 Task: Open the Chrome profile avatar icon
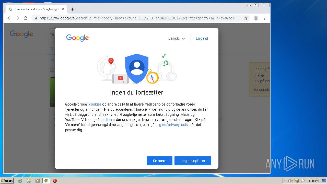(256, 18)
